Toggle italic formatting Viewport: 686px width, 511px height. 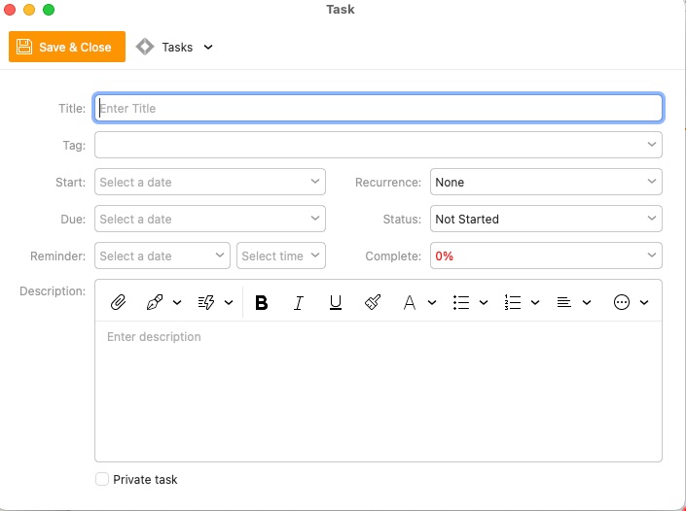pyautogui.click(x=299, y=303)
